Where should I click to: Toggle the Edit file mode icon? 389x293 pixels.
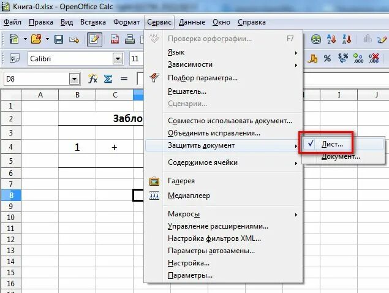pyautogui.click(x=94, y=39)
